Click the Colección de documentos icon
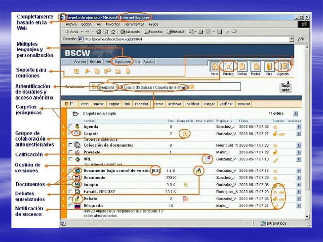 78,145
